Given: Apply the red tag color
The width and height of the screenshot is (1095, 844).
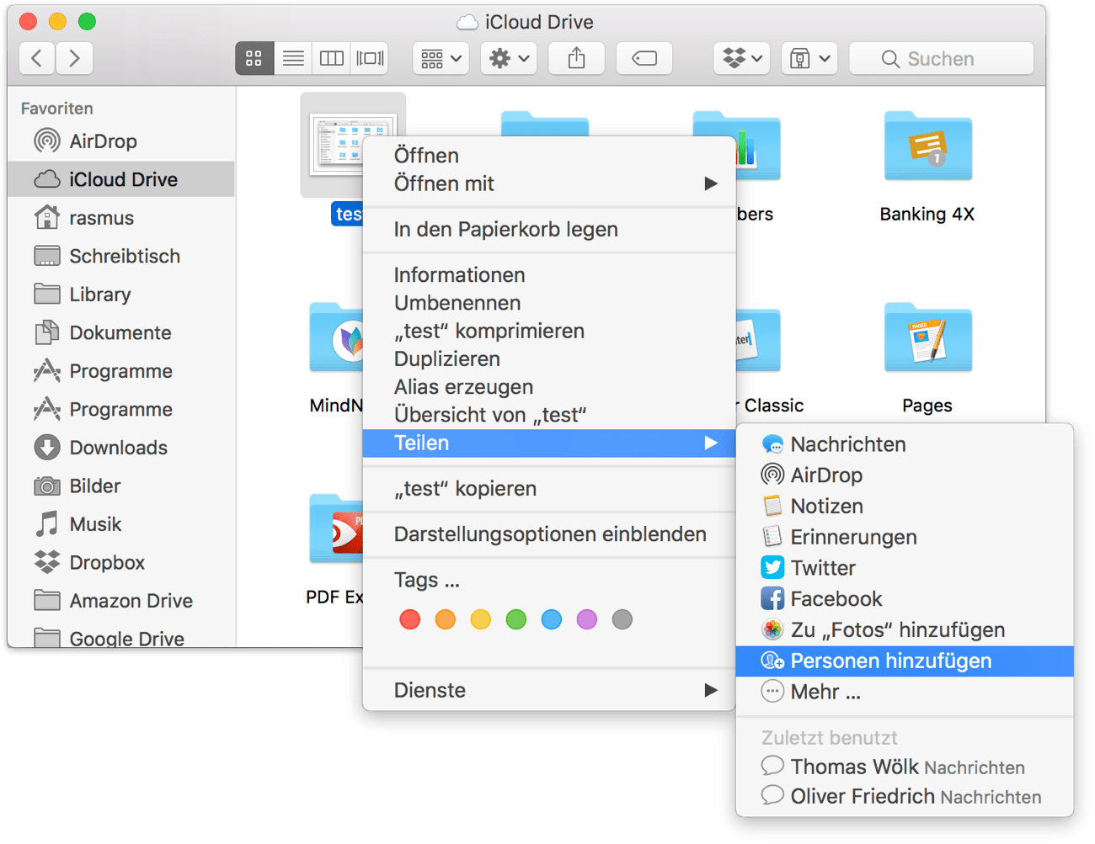Looking at the screenshot, I should point(410,620).
